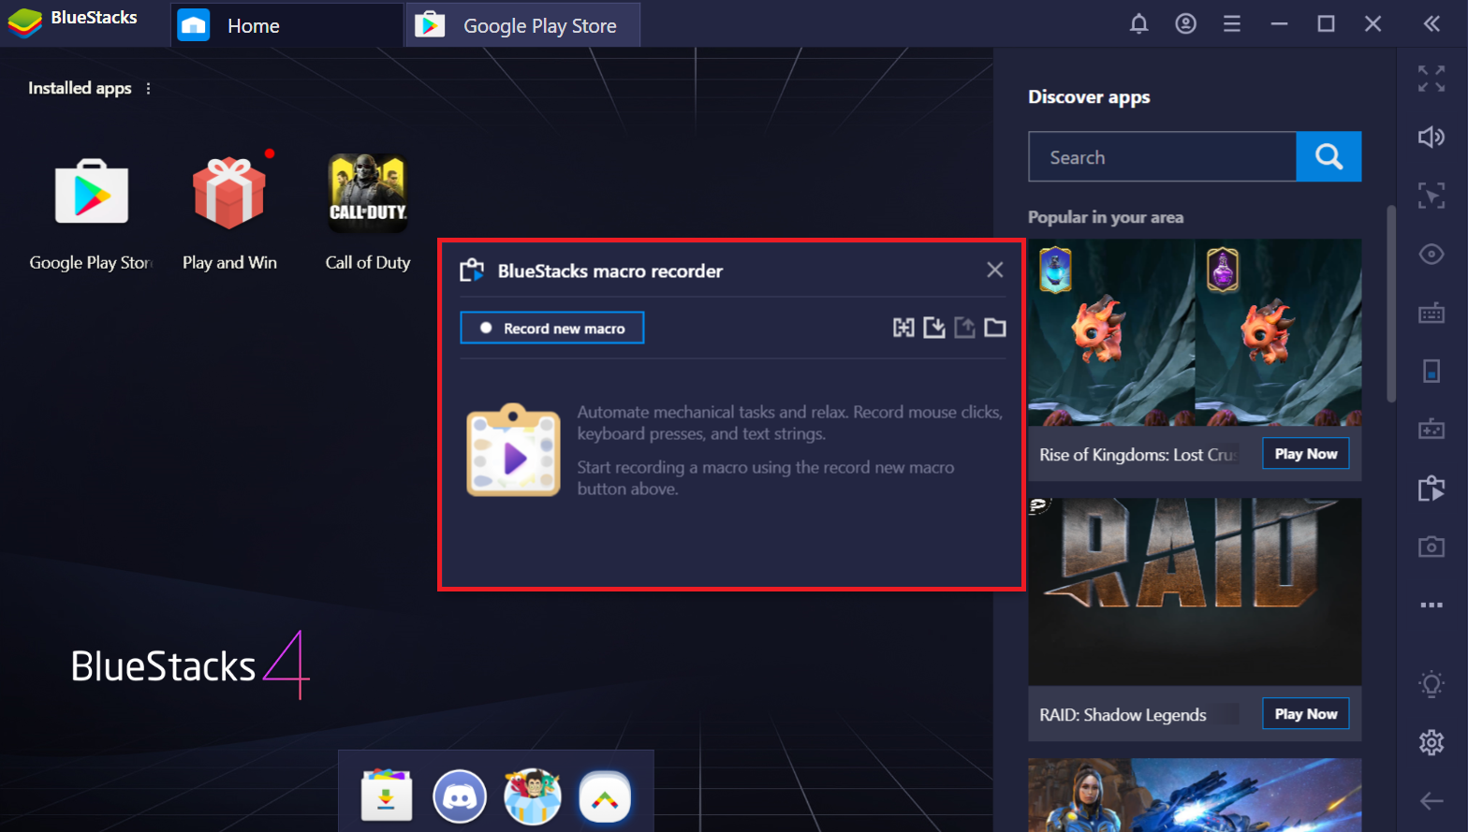Image resolution: width=1468 pixels, height=832 pixels.
Task: Switch to the Home tab
Action: click(x=287, y=24)
